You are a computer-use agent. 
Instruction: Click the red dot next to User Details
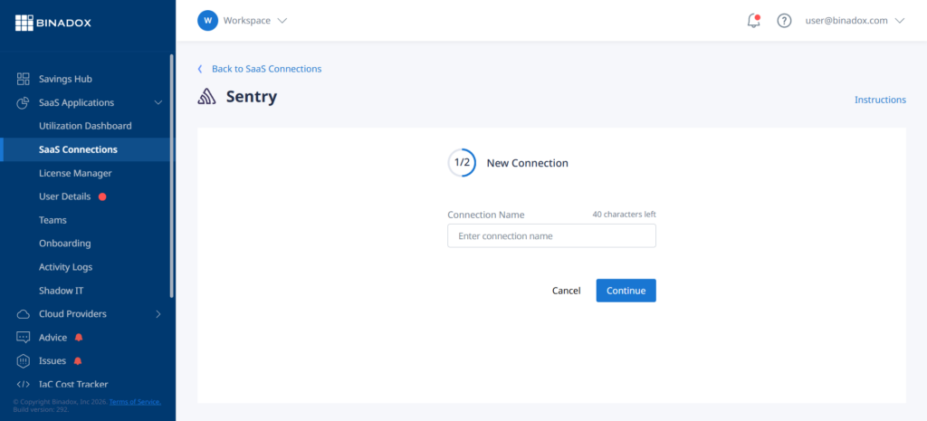coord(102,196)
